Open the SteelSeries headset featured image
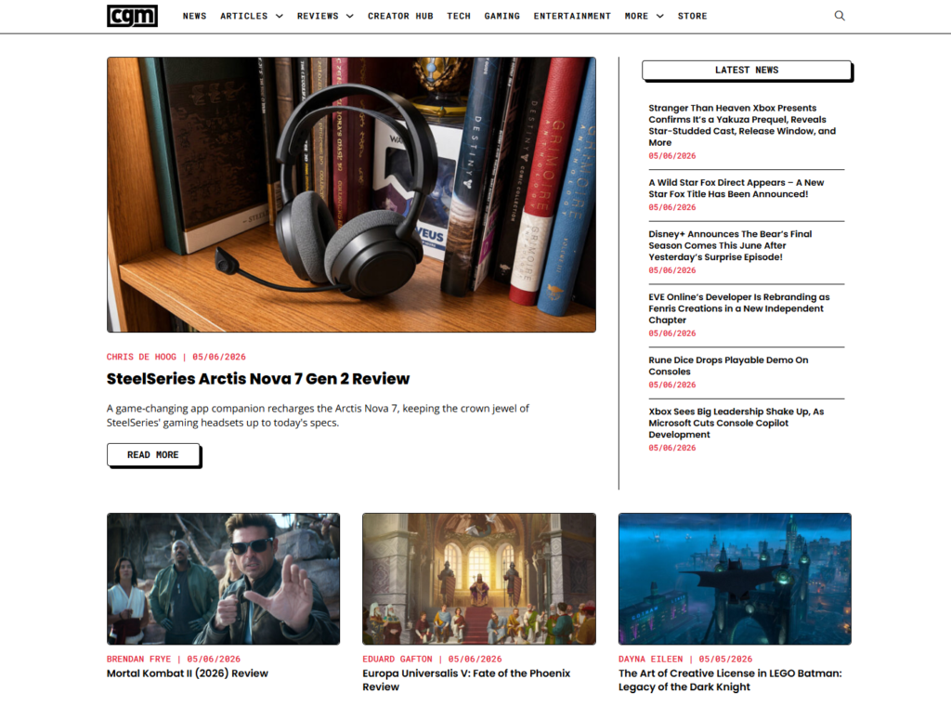The image size is (951, 706). point(351,195)
